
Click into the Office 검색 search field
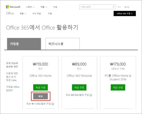tap(98, 7)
